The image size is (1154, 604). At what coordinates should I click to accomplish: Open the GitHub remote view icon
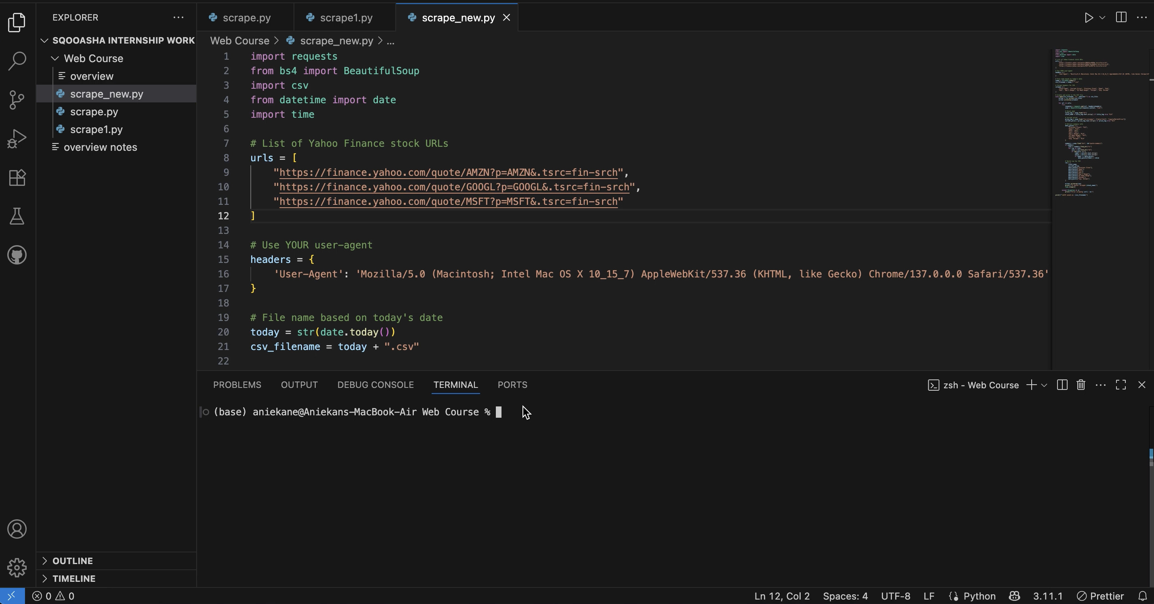(x=17, y=255)
